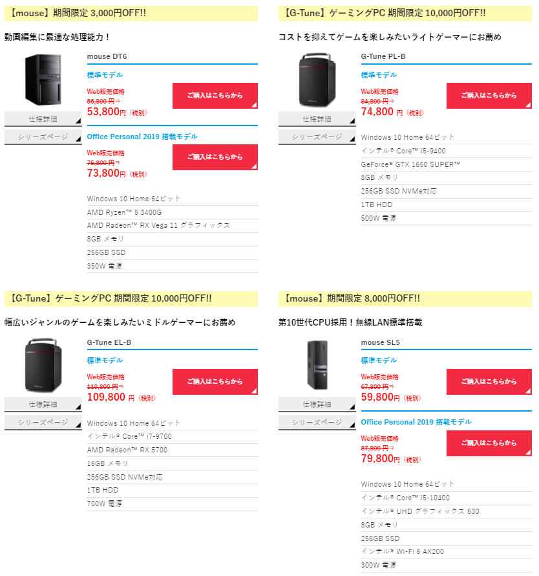Open 仕様詳細 for mouse SL5
The width and height of the screenshot is (539, 576).
pyautogui.click(x=317, y=404)
